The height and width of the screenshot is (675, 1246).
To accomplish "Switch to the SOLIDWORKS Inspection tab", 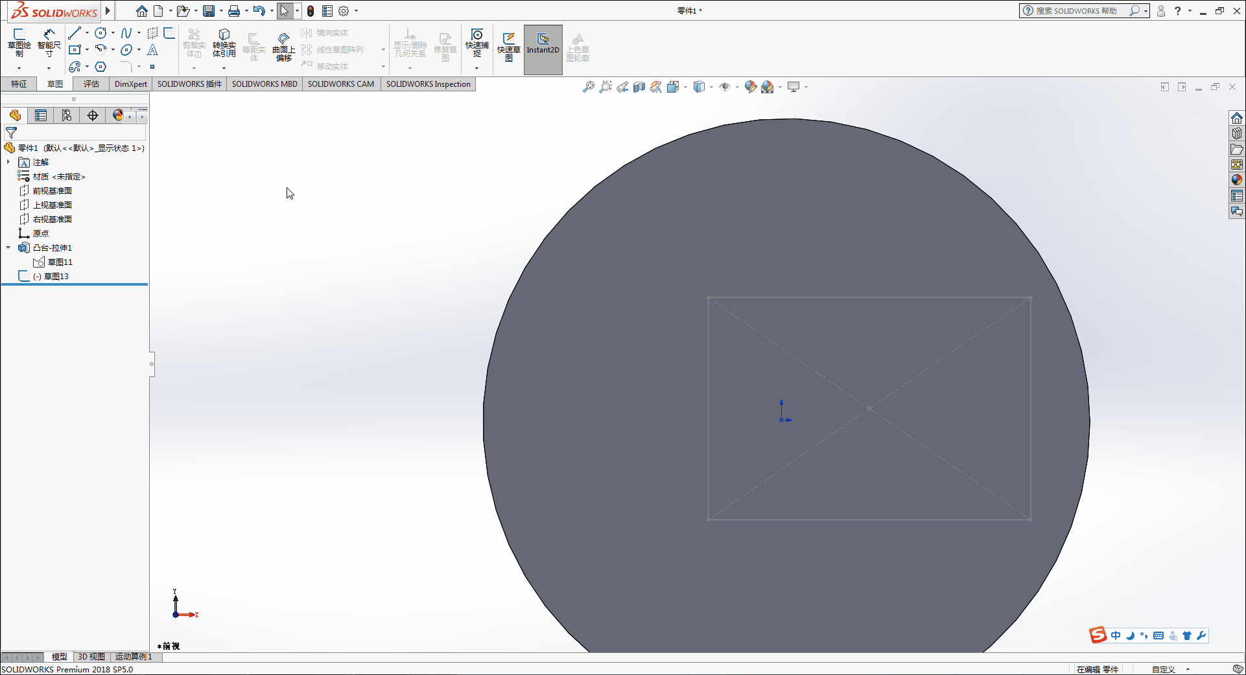I will (x=429, y=84).
